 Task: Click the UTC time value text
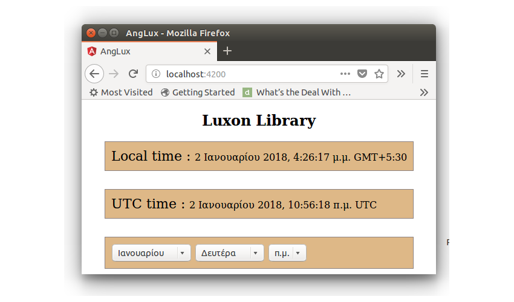283,205
